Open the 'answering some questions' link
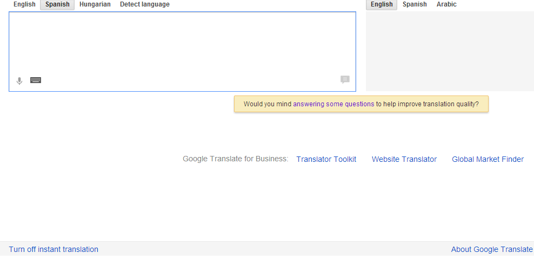Image resolution: width=534 pixels, height=280 pixels. [333, 104]
